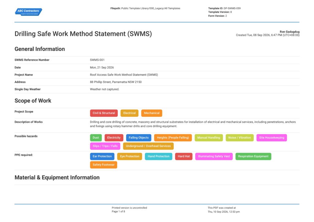Click the SWMS Reference Number label
The width and height of the screenshot is (314, 222).
coord(32,60)
